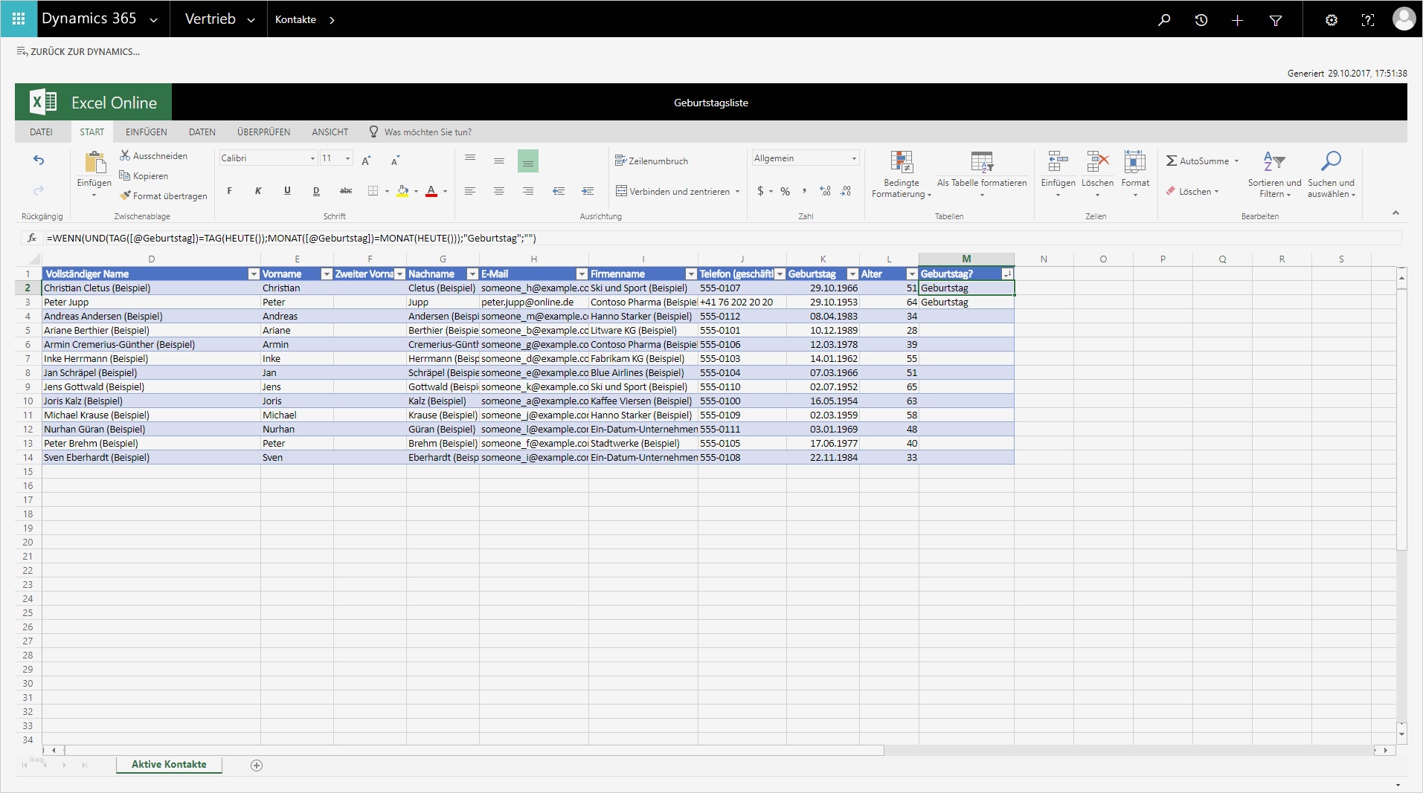
Task: Add a new sheet with plus icon
Action: click(257, 766)
